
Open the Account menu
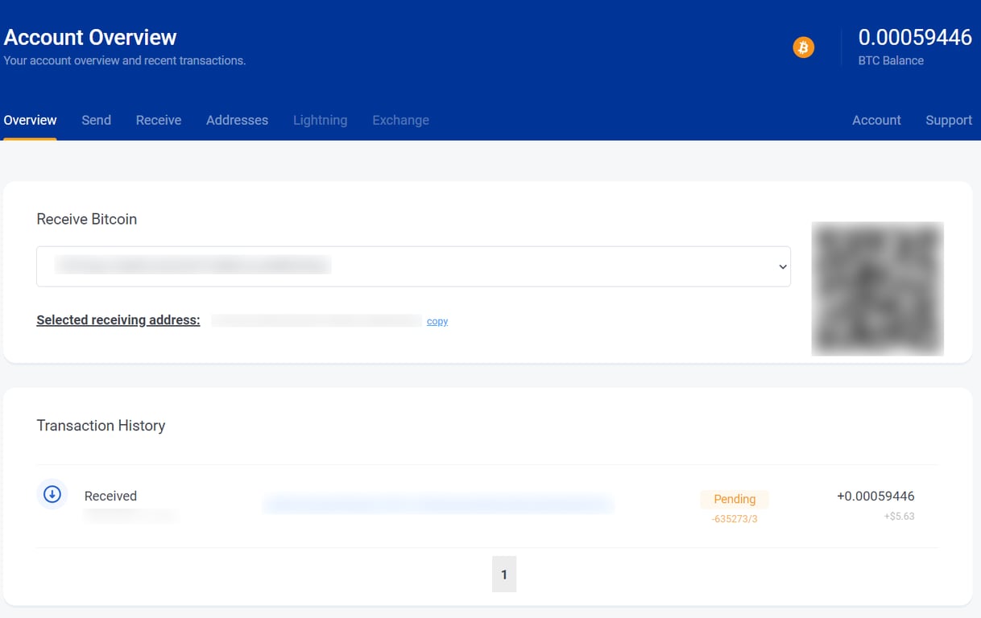coord(876,120)
